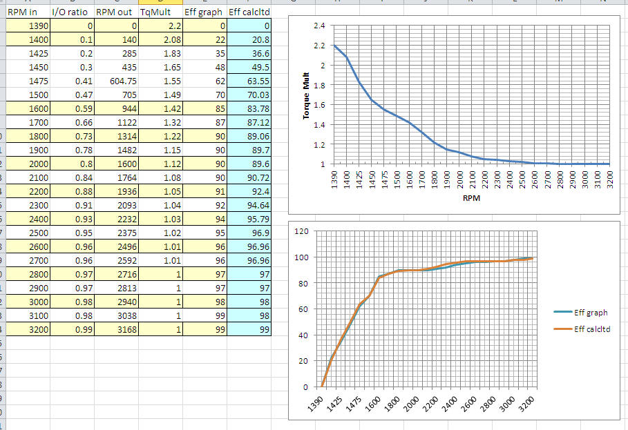Click RPM out cell showing 1482
628x430 pixels.
(116, 150)
